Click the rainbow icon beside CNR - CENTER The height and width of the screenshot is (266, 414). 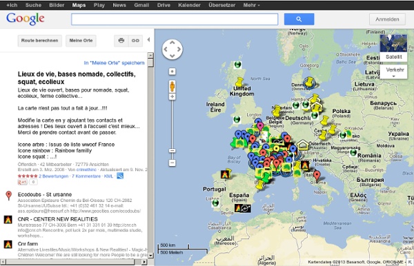point(8,220)
